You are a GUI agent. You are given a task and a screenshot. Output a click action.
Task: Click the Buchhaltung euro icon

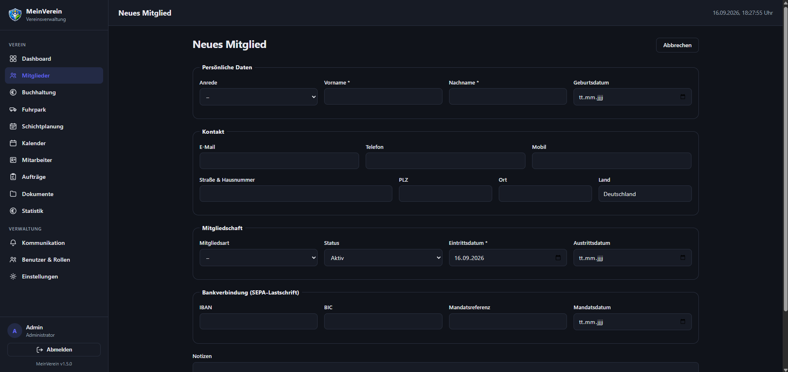tap(13, 92)
